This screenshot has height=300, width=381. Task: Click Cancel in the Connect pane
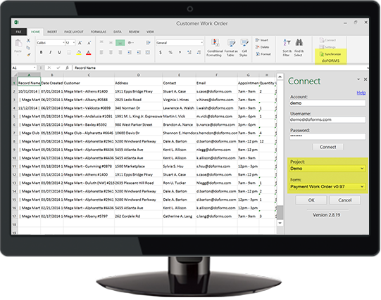(x=345, y=200)
